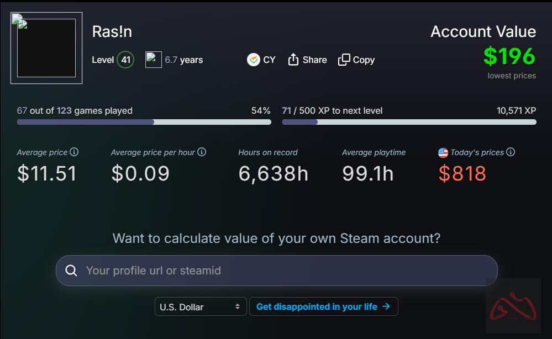Click the $818 Today's prices value

pos(462,173)
